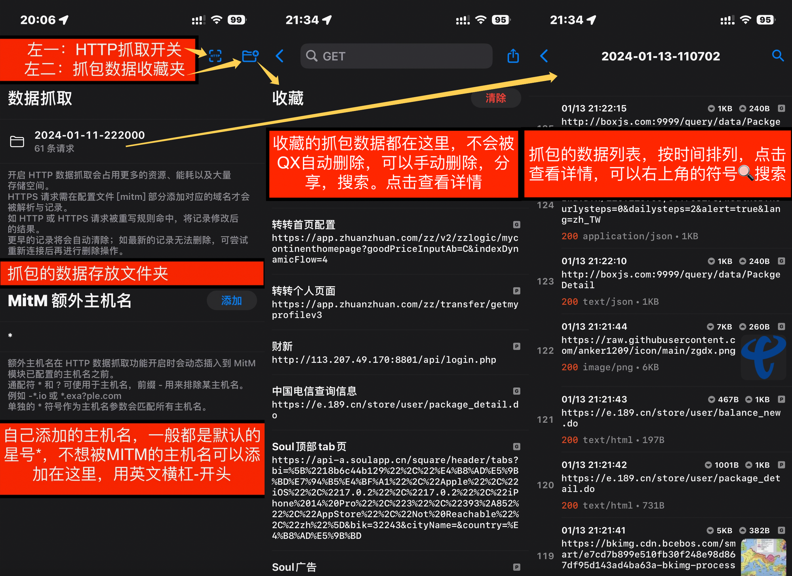Tap the 7KB download size on the 21:21:44 request
Image resolution: width=792 pixels, height=576 pixels.
(720, 327)
